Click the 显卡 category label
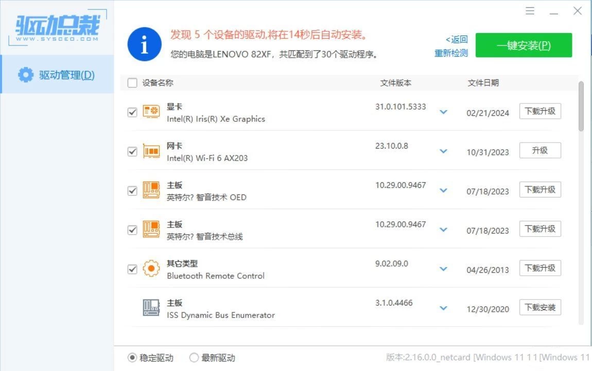The image size is (592, 371). click(175, 107)
